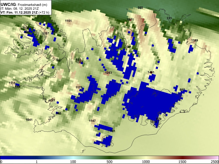Image resolution: width=219 pixels, height=164 pixels.
Task: Click the '1' label on color scale
Action: 37,162
